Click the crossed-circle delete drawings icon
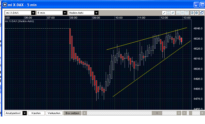This screenshot has height=124, width=205. tap(173, 13)
